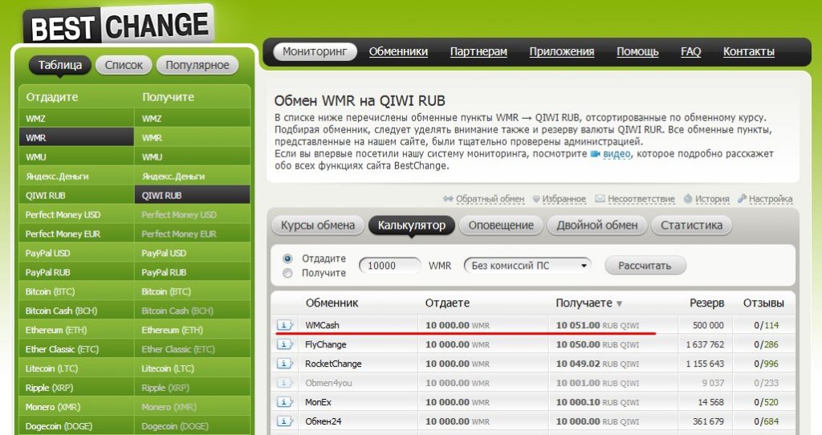Viewport: 822px width, 435px height.
Task: Click the Настройка wrench icon
Action: [742, 198]
